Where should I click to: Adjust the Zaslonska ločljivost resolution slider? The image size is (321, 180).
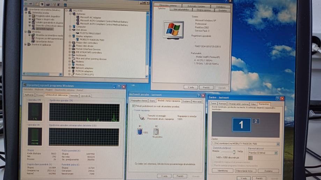coord(234,152)
